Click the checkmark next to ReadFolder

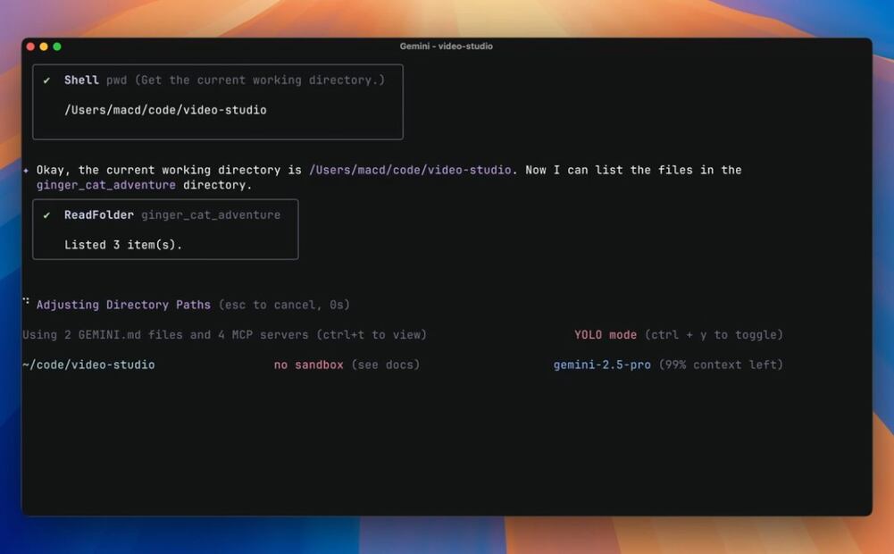click(46, 215)
